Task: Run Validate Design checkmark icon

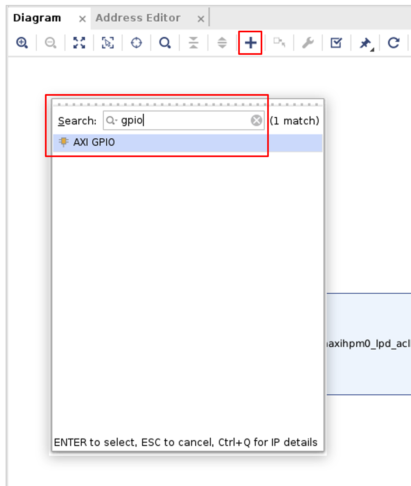Action: point(336,43)
